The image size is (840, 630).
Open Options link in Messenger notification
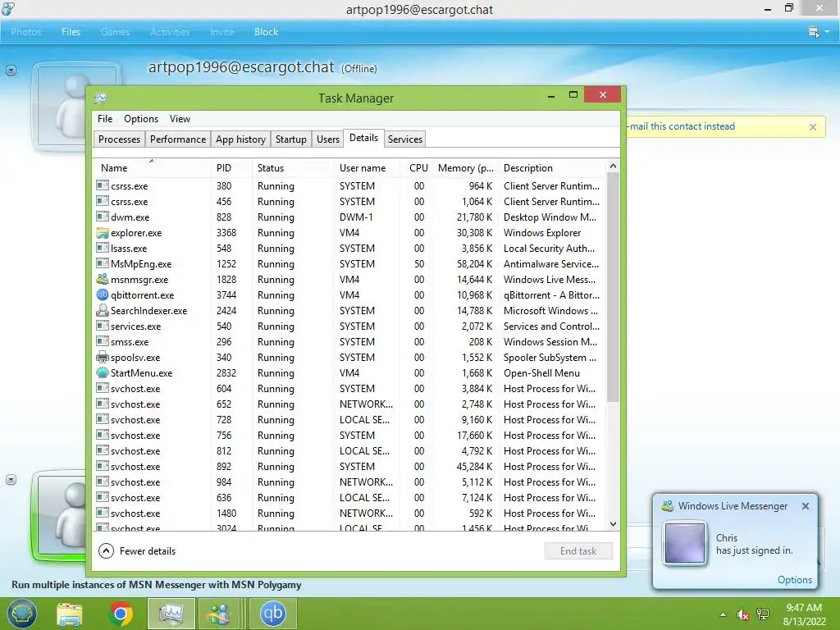(x=794, y=580)
